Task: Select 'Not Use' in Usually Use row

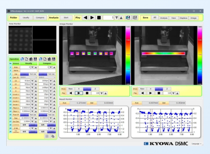Action: (x=33, y=74)
